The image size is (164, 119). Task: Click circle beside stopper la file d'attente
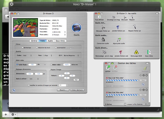pyautogui.click(x=125, y=104)
